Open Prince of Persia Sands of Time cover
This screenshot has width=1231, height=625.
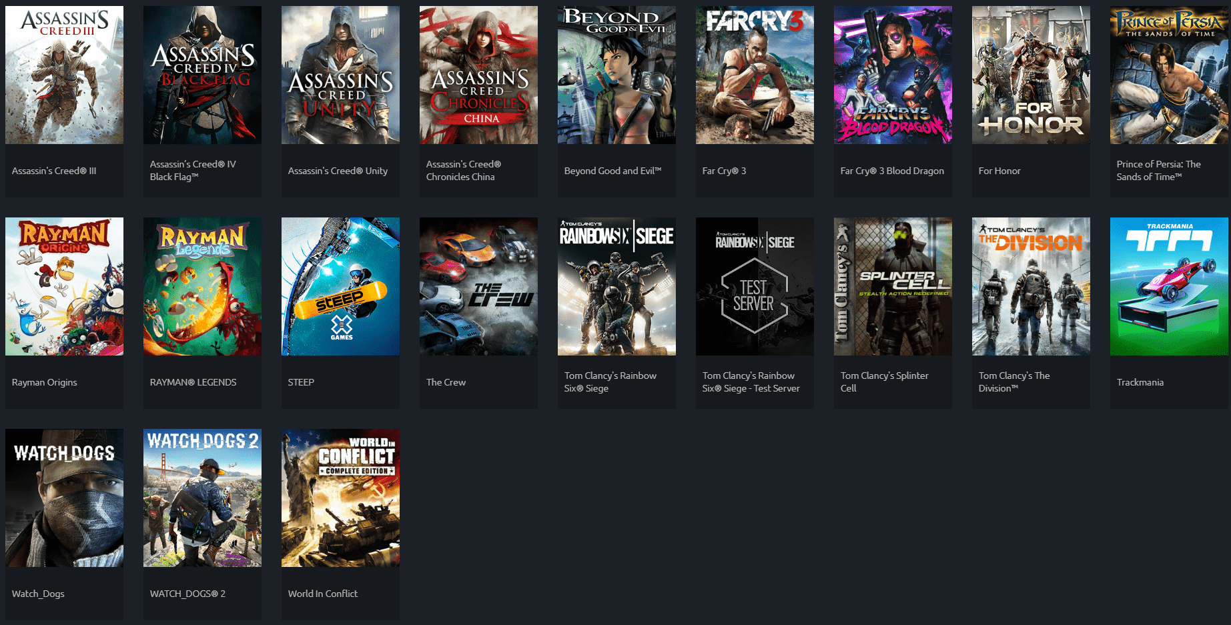click(x=1169, y=75)
